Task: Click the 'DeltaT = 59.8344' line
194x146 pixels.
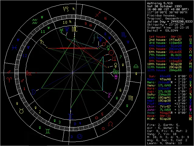Action: click(162, 30)
